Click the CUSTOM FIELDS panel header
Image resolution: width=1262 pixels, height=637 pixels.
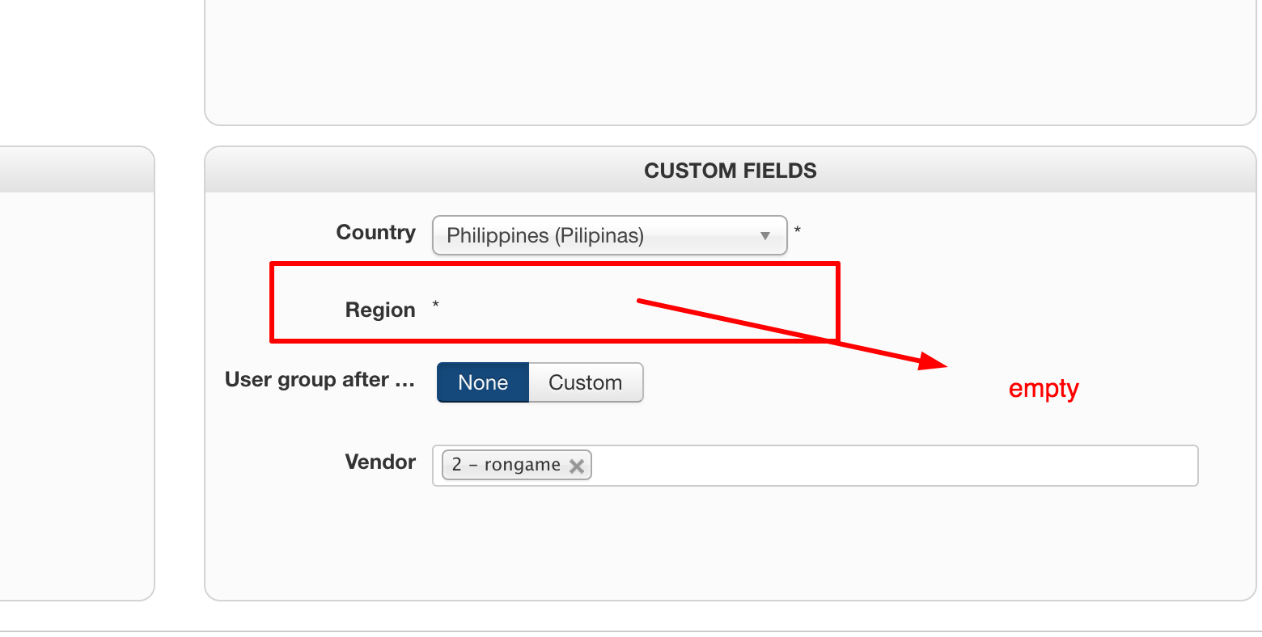(730, 171)
